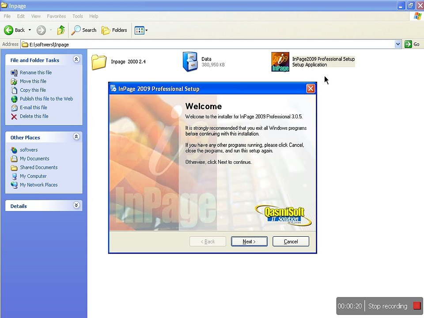The width and height of the screenshot is (424, 318).
Task: Click the My Computer icon
Action: point(14,176)
